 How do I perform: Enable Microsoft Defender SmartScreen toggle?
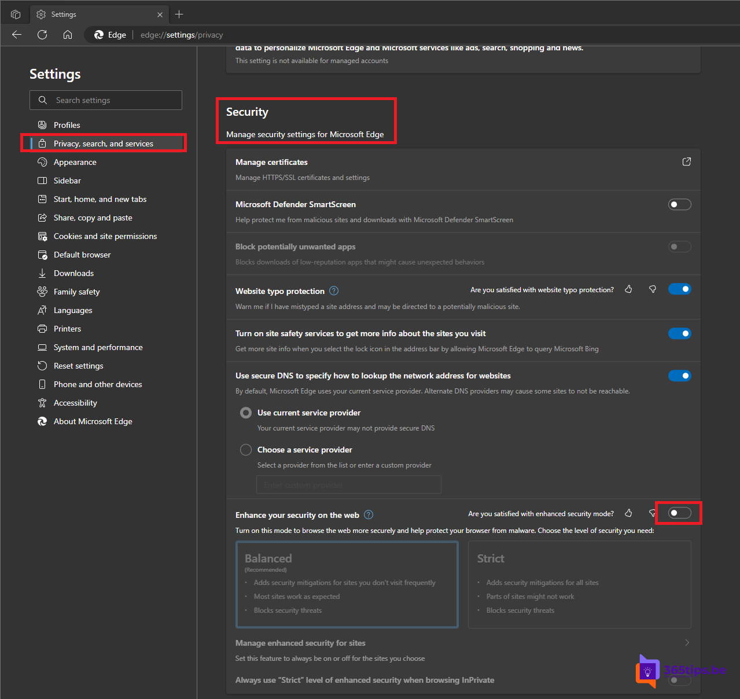point(679,204)
